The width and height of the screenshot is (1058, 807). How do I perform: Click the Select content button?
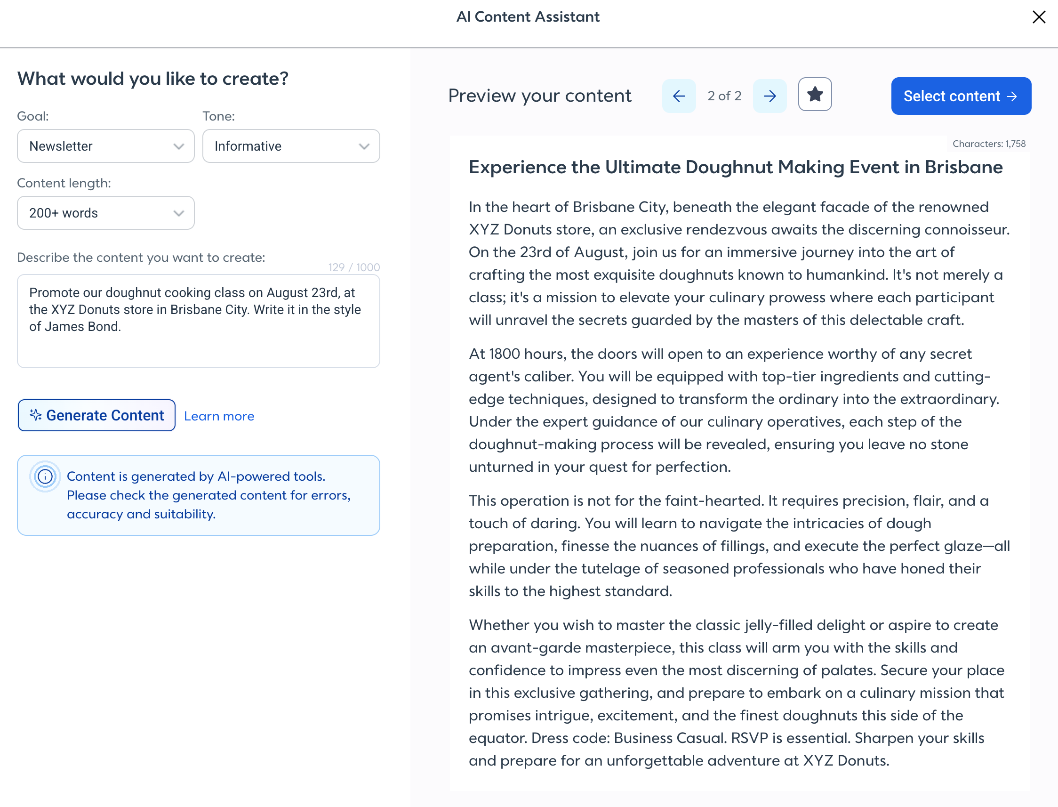[961, 96]
